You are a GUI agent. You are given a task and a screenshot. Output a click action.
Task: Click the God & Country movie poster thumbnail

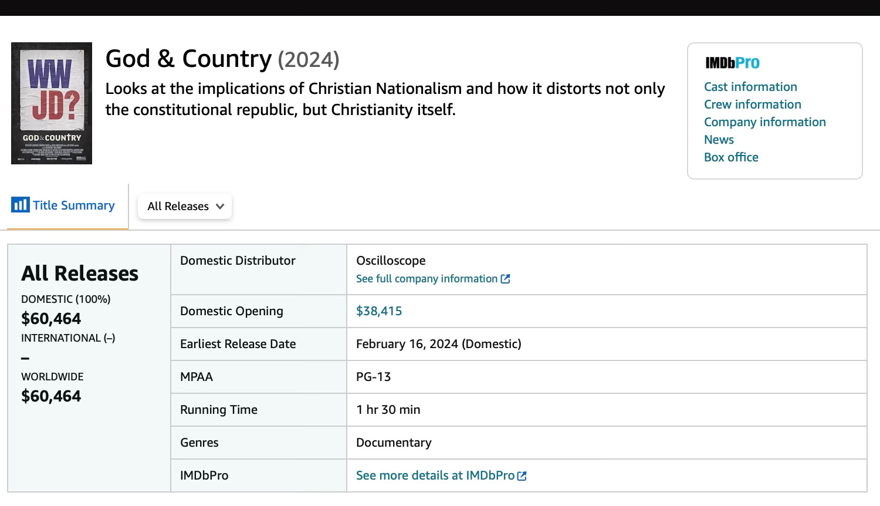click(52, 103)
